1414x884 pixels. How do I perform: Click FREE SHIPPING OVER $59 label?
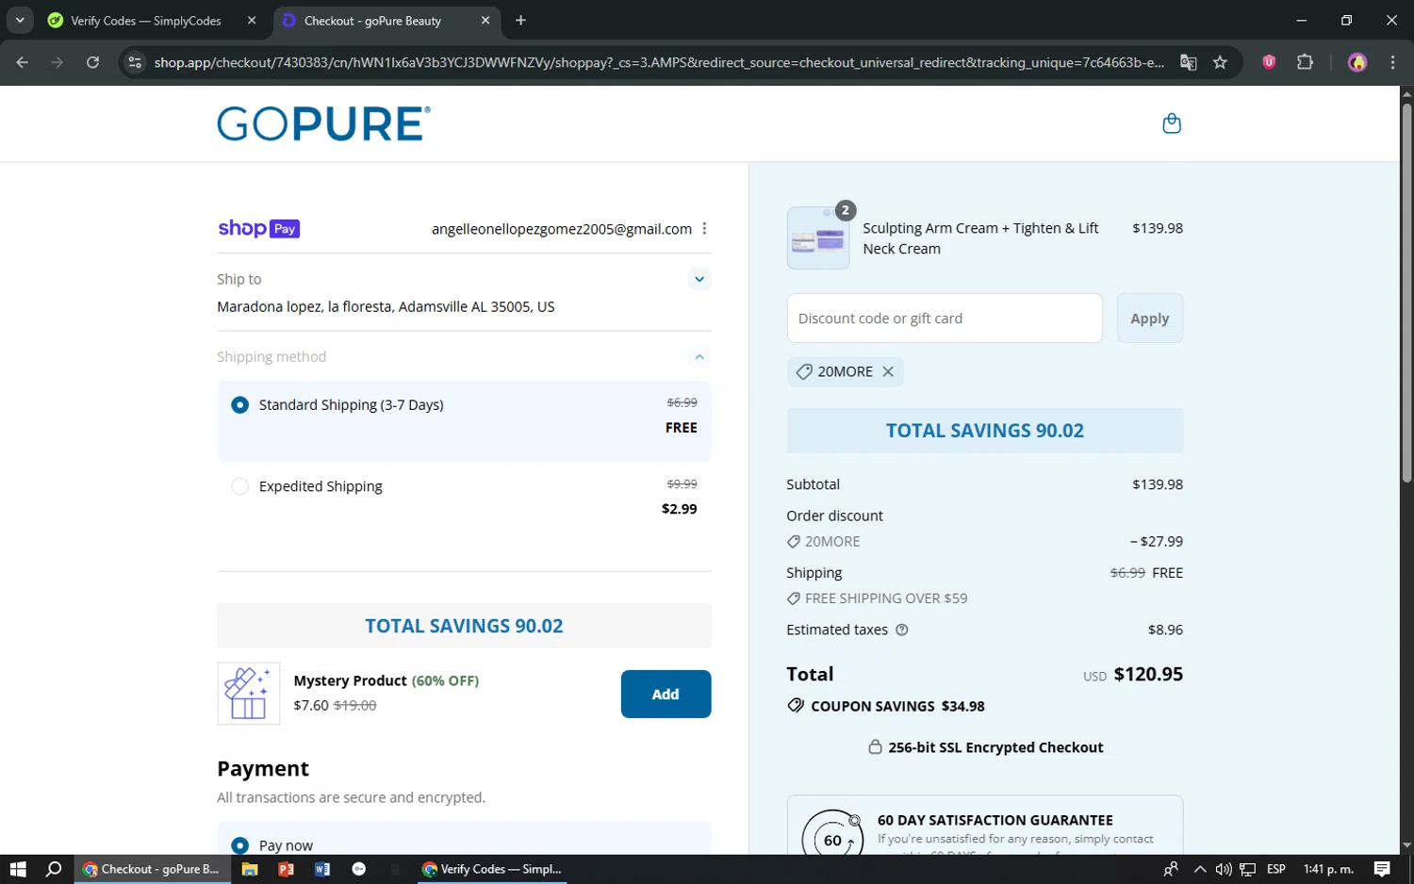click(886, 598)
